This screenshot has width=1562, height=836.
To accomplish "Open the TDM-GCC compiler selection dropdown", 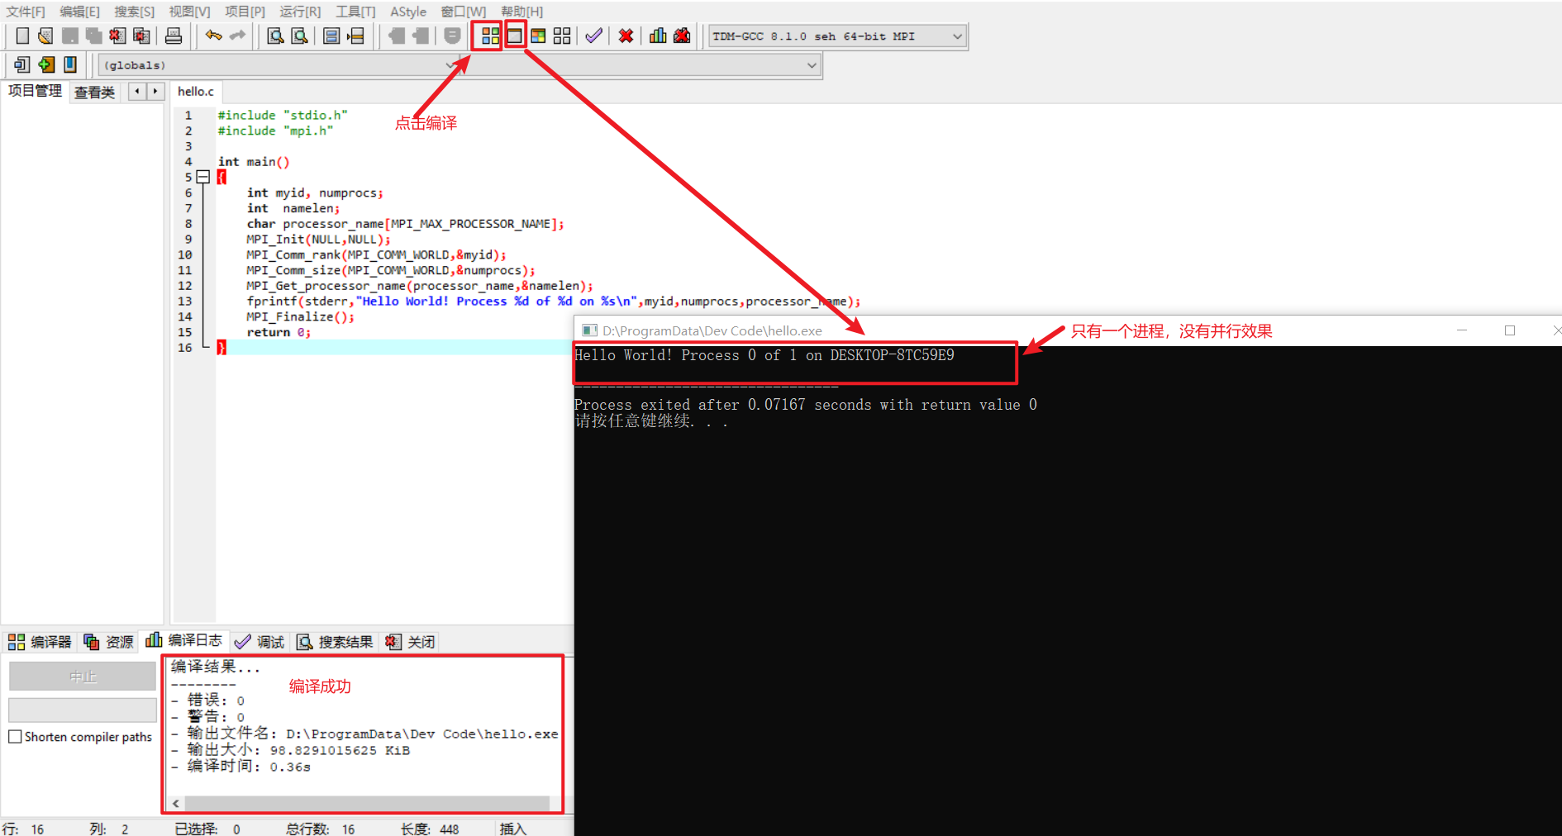I will point(955,36).
